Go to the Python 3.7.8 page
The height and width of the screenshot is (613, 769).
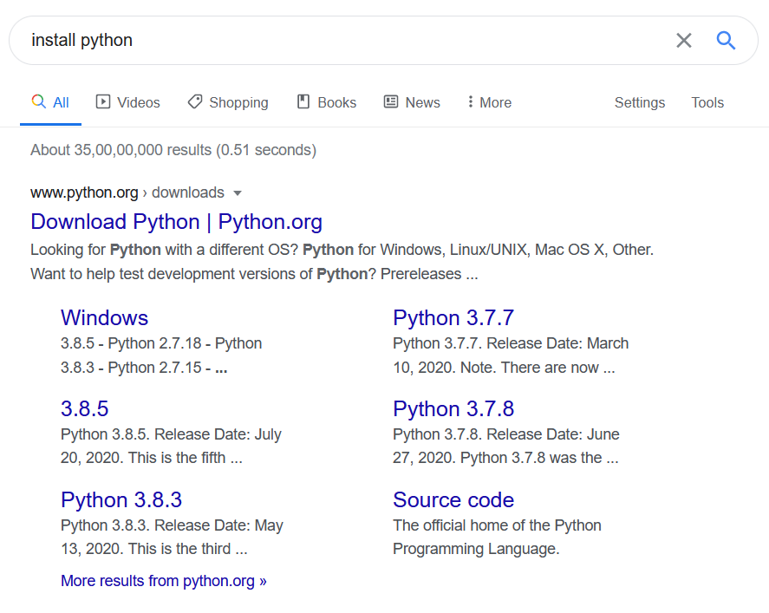point(453,408)
